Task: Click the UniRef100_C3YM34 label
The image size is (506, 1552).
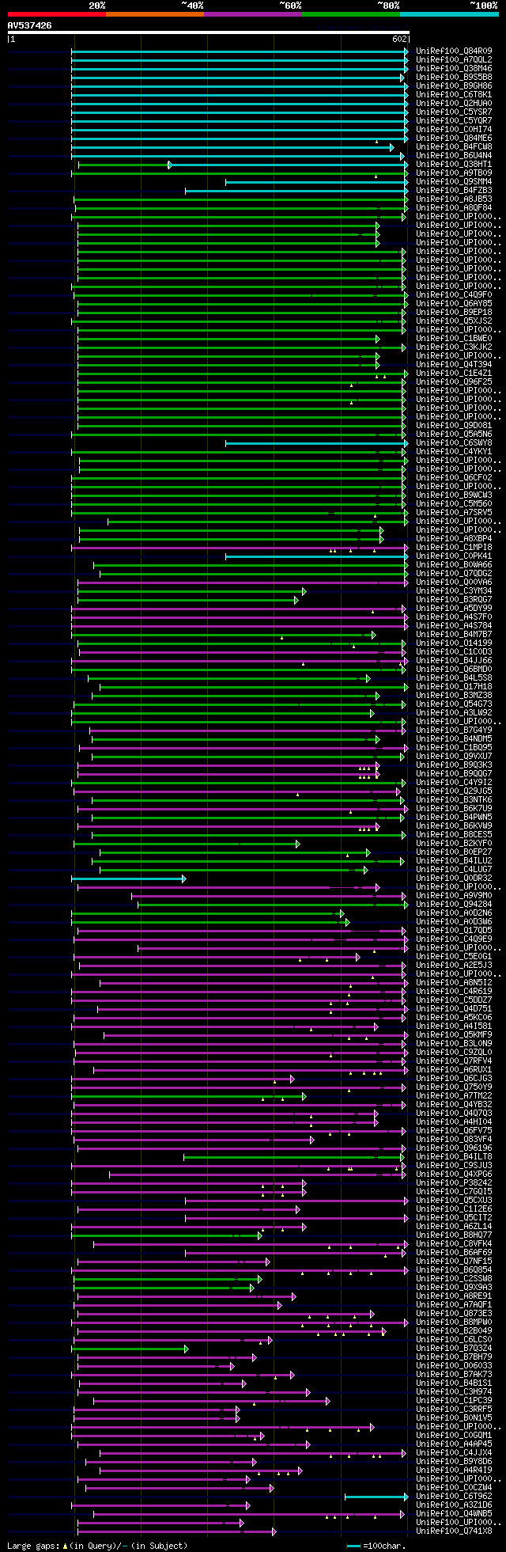Action: pos(454,591)
